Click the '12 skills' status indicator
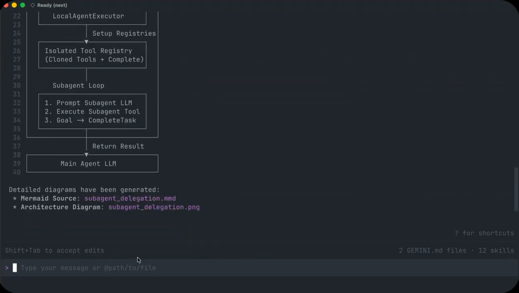This screenshot has height=293, width=519. (x=496, y=250)
